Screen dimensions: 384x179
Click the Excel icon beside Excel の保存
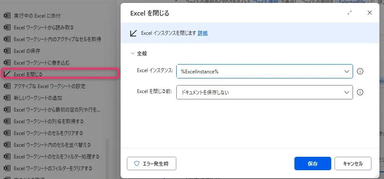(x=7, y=51)
